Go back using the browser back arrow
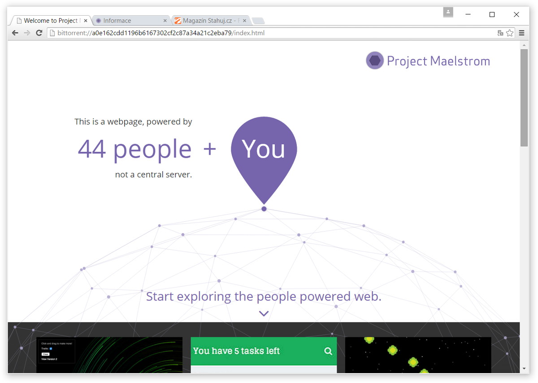 [x=15, y=33]
